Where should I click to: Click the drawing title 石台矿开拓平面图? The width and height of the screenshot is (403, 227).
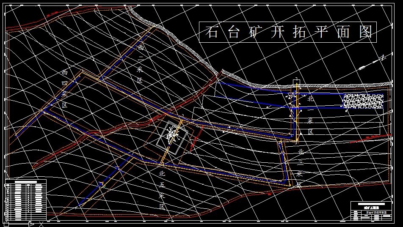(x=288, y=32)
